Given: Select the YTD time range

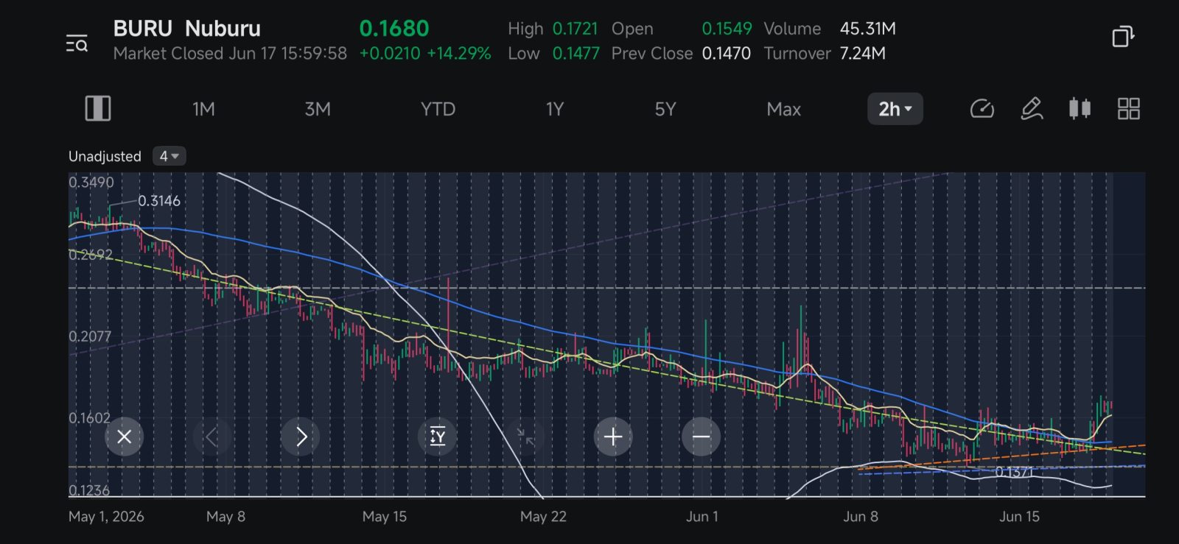Looking at the screenshot, I should click(x=438, y=109).
